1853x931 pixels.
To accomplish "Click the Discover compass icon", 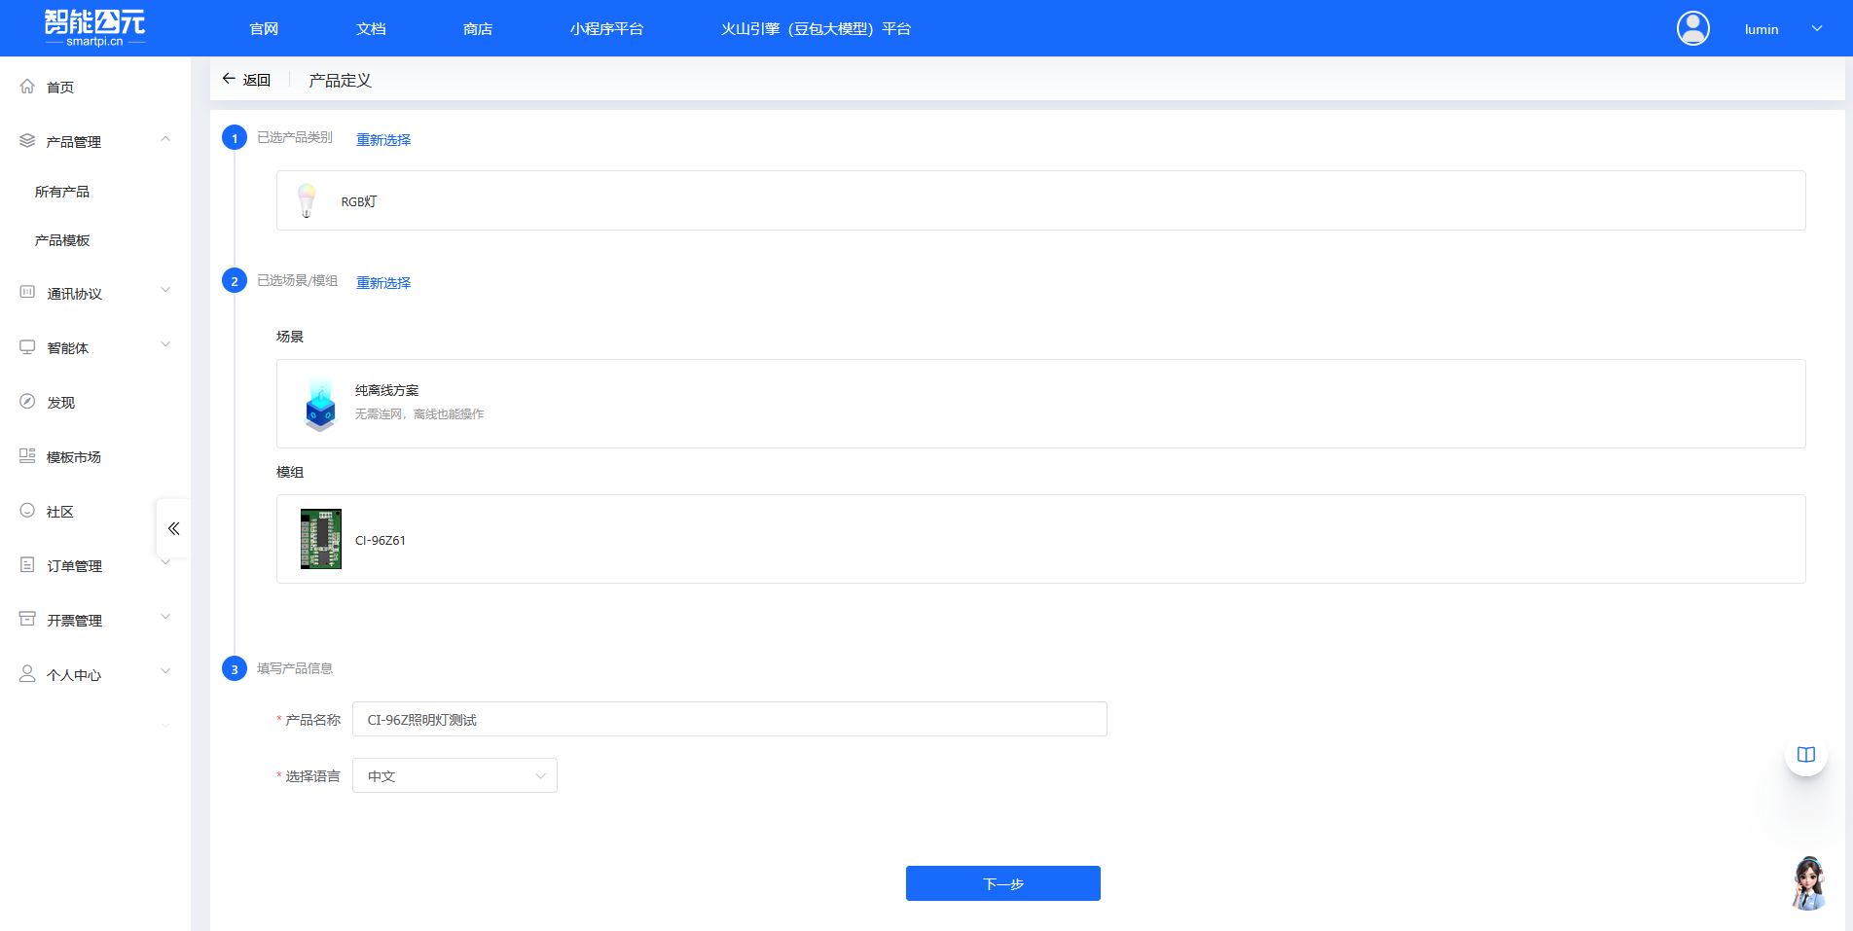I will click(27, 402).
